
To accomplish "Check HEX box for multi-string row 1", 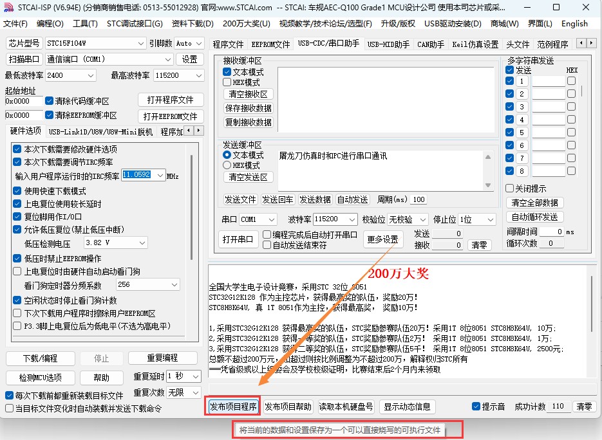I will click(571, 81).
